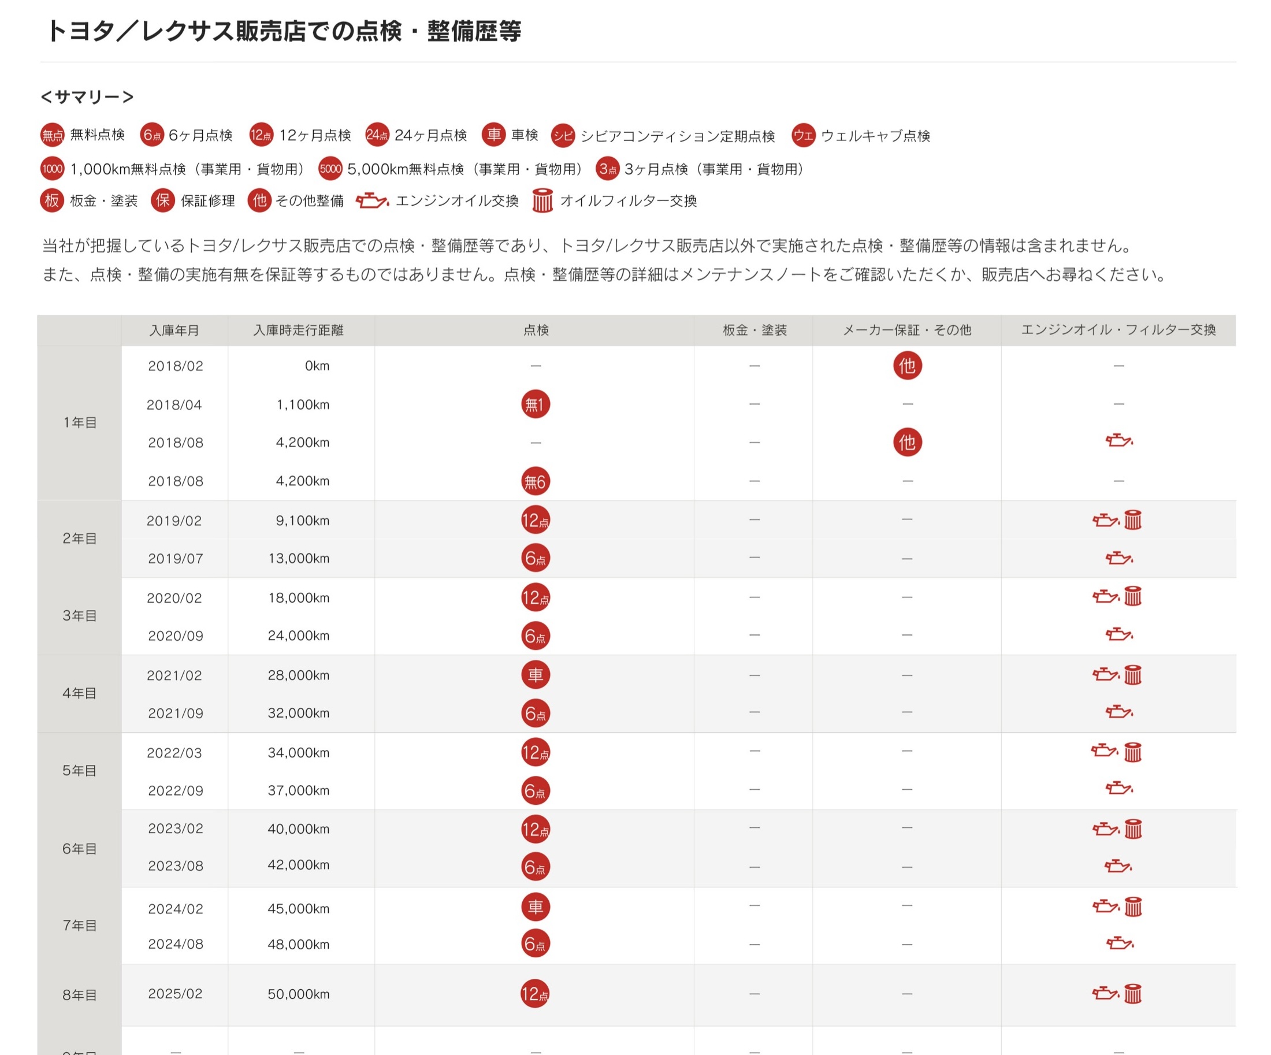Screen dimensions: 1271x1055
Task: Select the 点検 column header
Action: 535,330
